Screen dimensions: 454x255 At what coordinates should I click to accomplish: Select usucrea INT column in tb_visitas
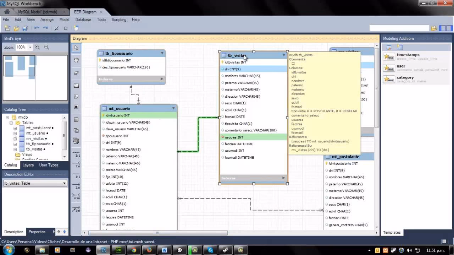tap(253, 137)
